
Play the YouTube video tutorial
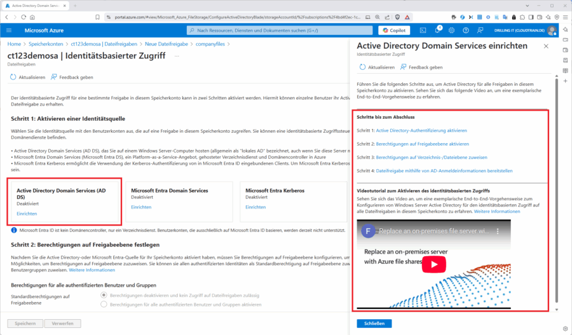pyautogui.click(x=433, y=264)
